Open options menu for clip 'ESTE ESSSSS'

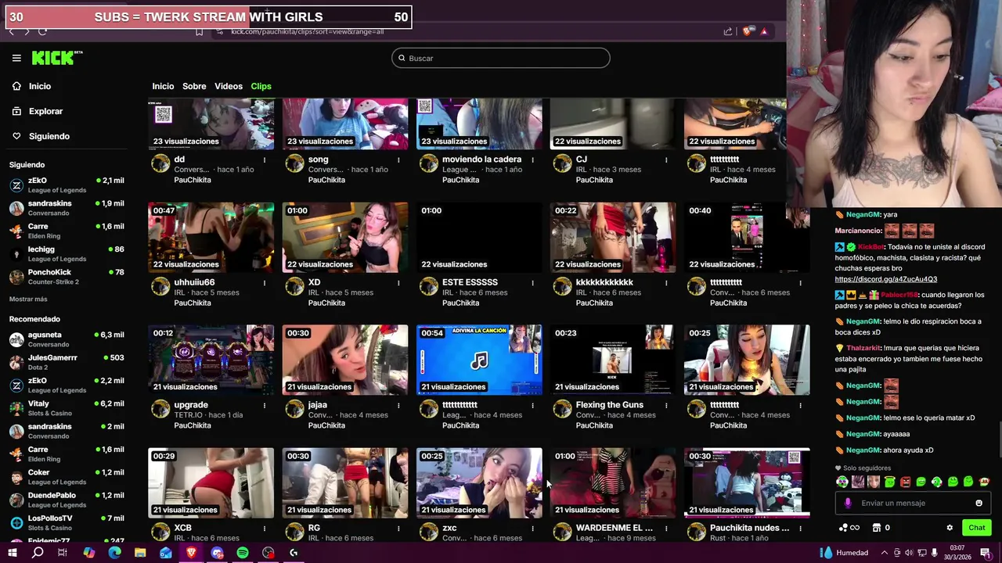532,282
